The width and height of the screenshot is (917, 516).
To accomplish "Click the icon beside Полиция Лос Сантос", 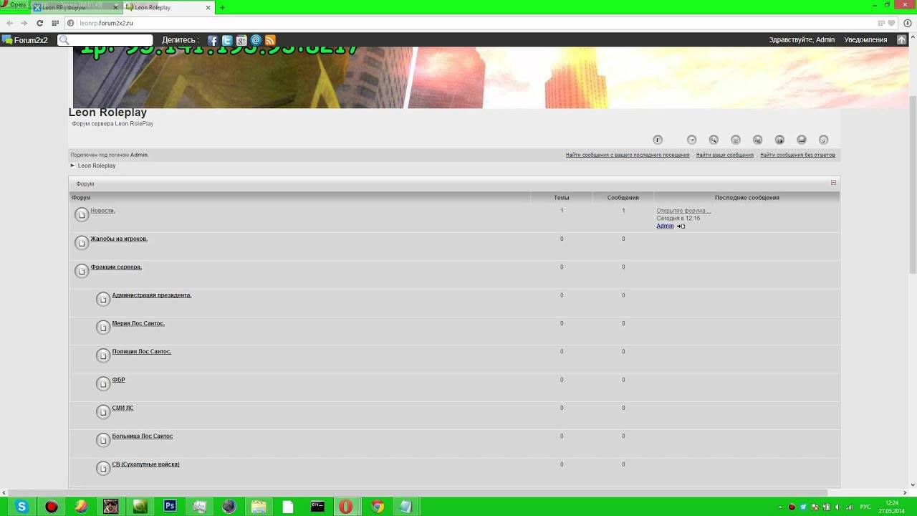I will tap(103, 355).
